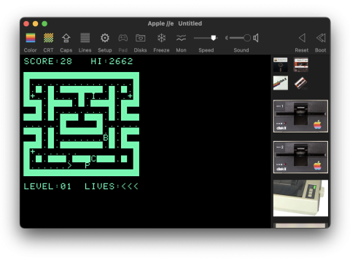This screenshot has width=350, height=262.
Task: Click the Pad gamepad icon
Action: click(123, 38)
